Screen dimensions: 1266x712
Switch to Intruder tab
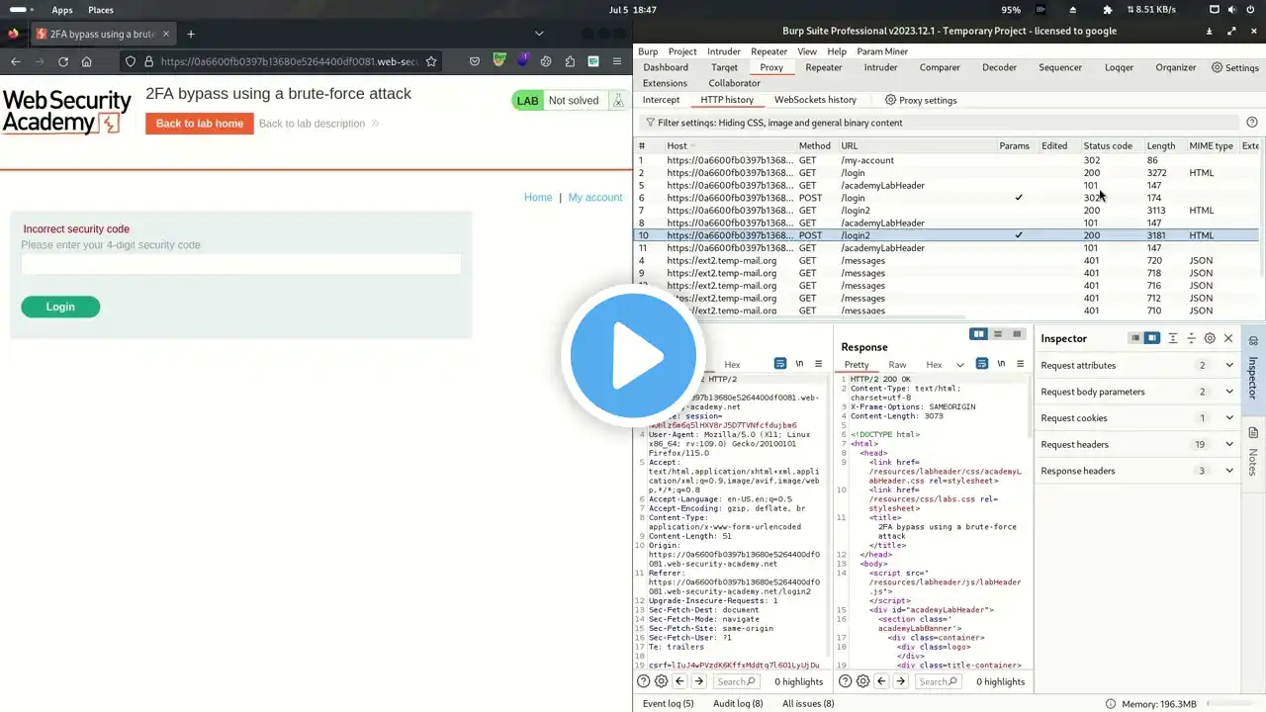pyautogui.click(x=880, y=67)
